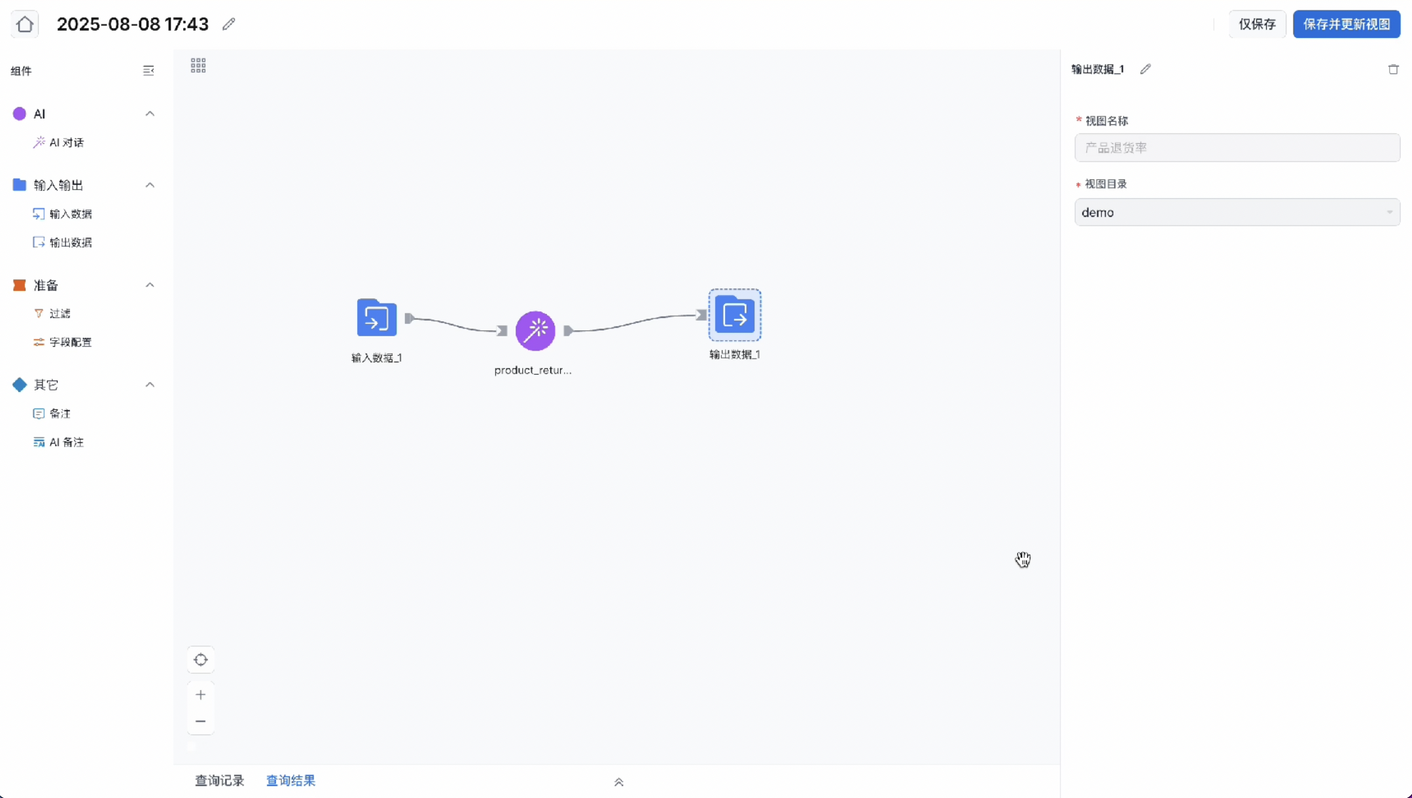Collapse the 输入输出 component group

[150, 185]
